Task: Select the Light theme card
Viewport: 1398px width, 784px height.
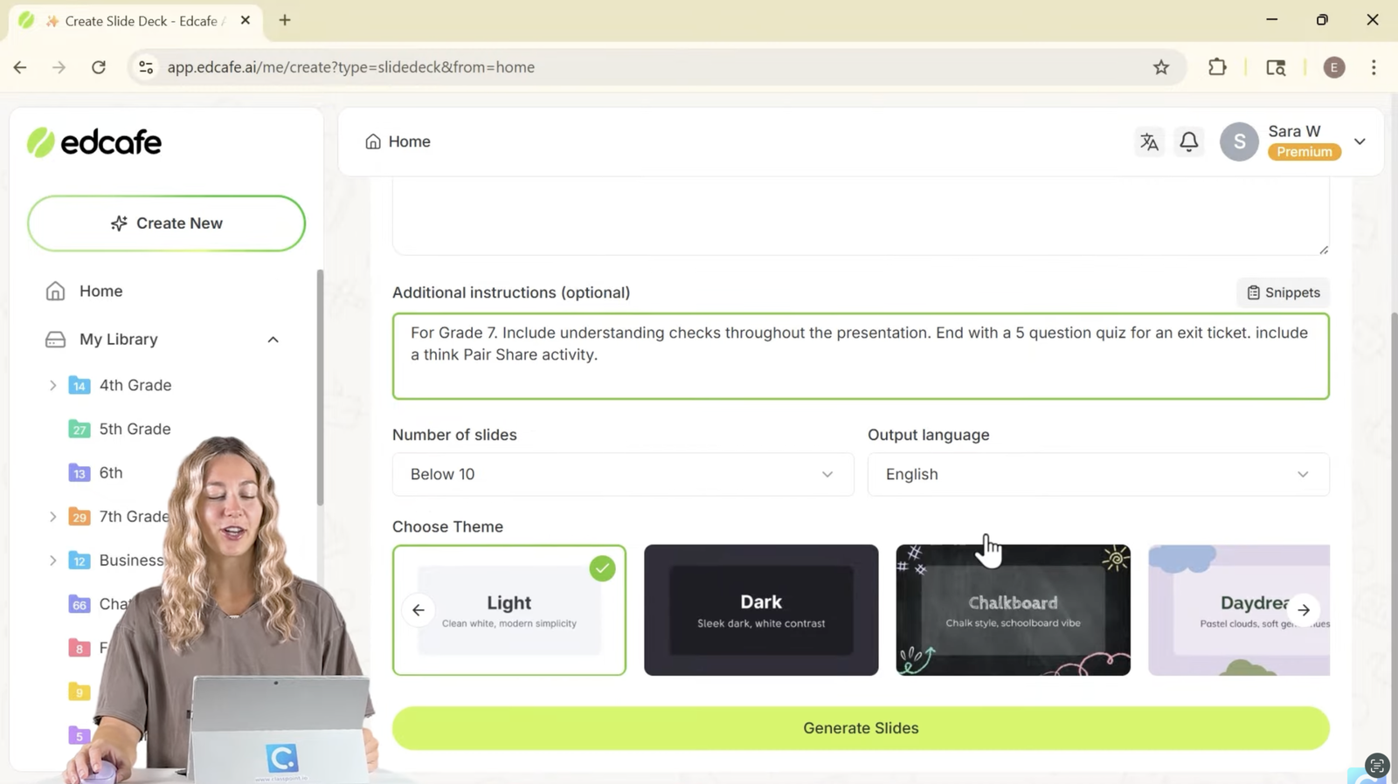Action: point(509,610)
